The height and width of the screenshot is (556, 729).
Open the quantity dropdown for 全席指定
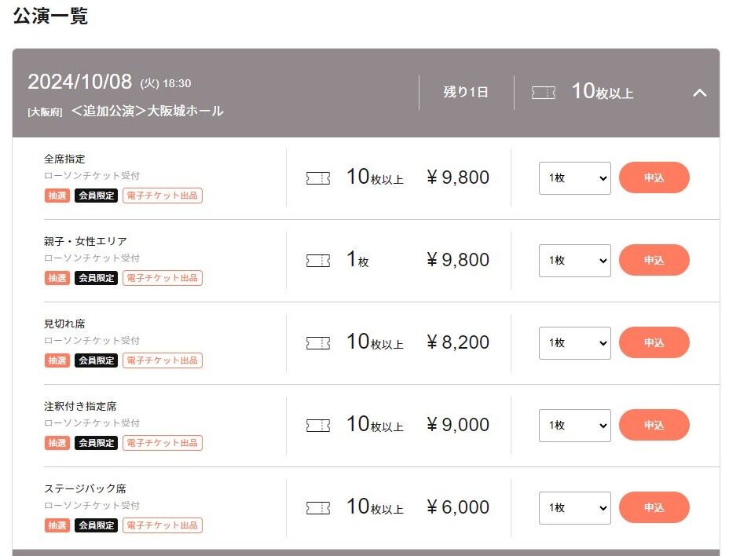point(574,178)
